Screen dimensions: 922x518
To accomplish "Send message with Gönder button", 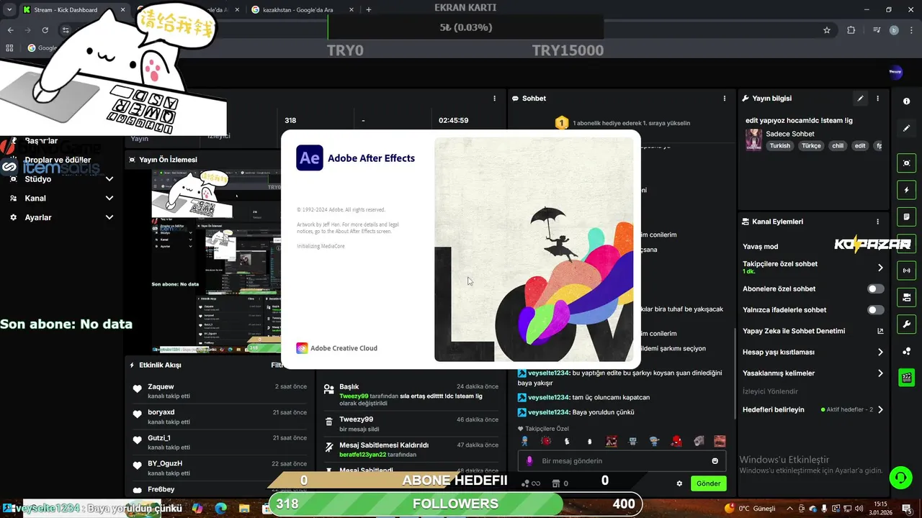I will 708,483.
